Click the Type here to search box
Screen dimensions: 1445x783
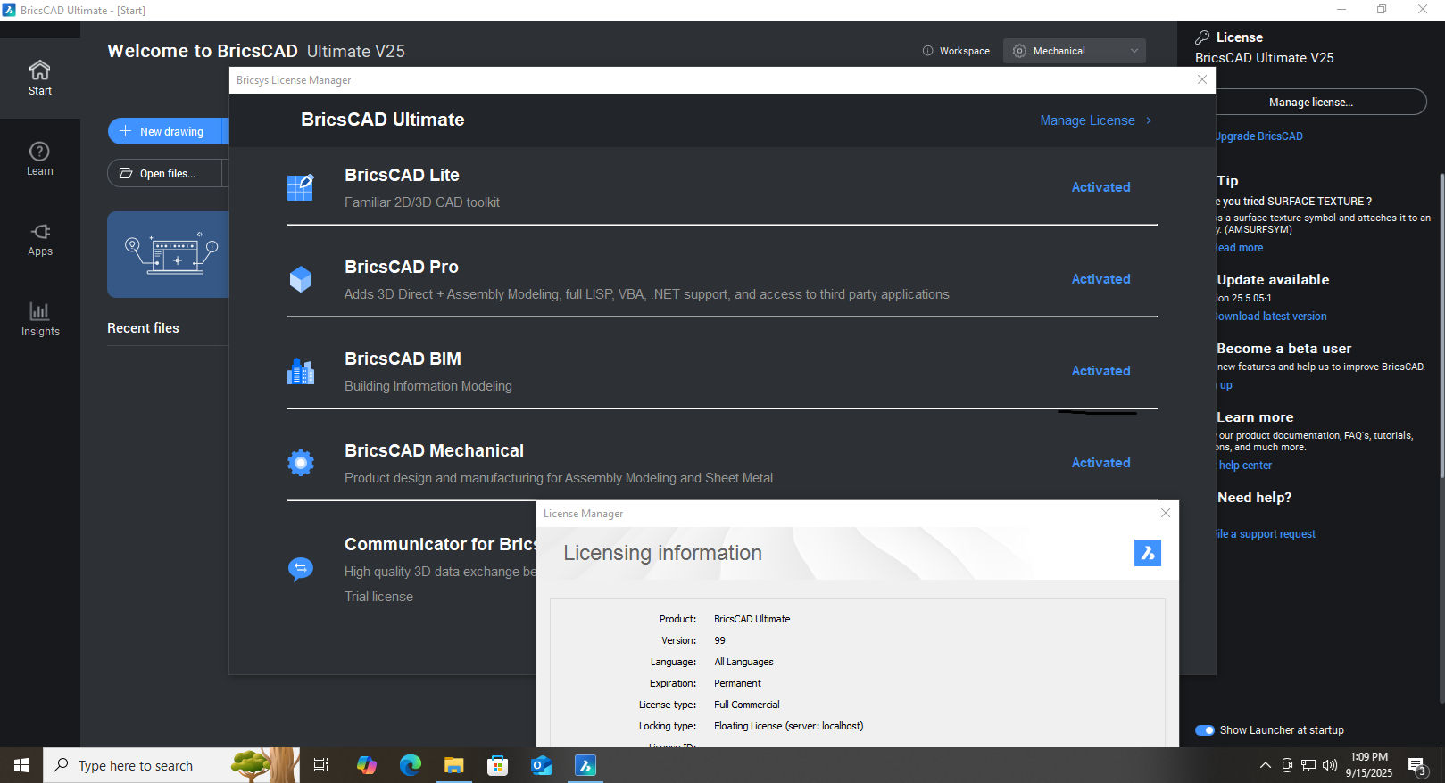pos(171,765)
